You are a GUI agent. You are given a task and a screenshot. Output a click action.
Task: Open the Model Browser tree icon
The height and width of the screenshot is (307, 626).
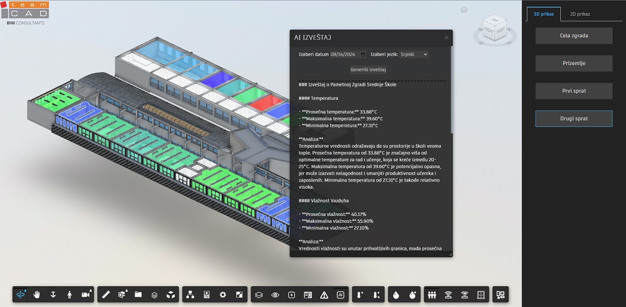[x=190, y=295]
